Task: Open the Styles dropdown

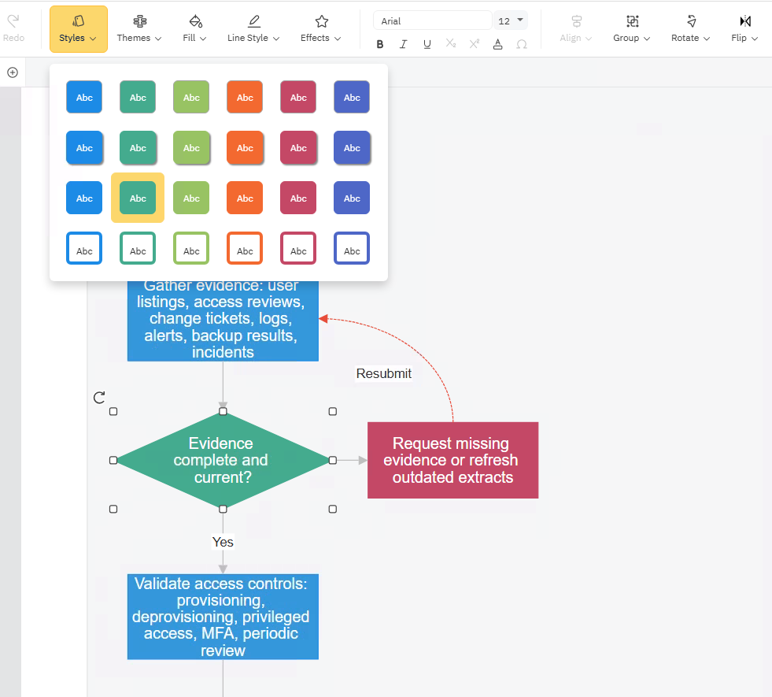Action: pos(78,29)
